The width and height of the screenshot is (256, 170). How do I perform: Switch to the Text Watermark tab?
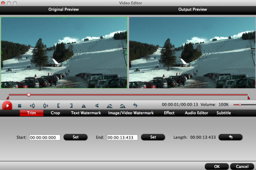(x=86, y=113)
